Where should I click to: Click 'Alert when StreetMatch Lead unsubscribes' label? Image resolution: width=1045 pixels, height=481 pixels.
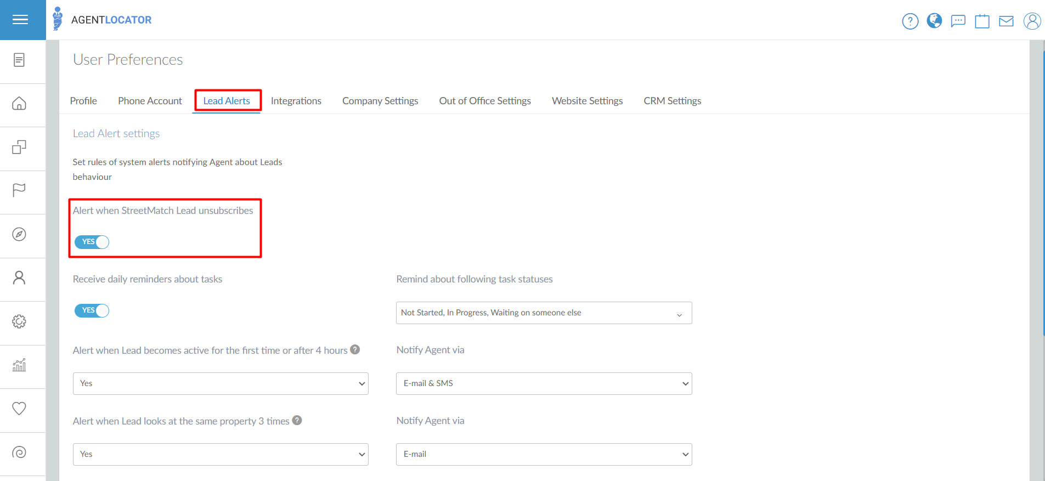[163, 211]
